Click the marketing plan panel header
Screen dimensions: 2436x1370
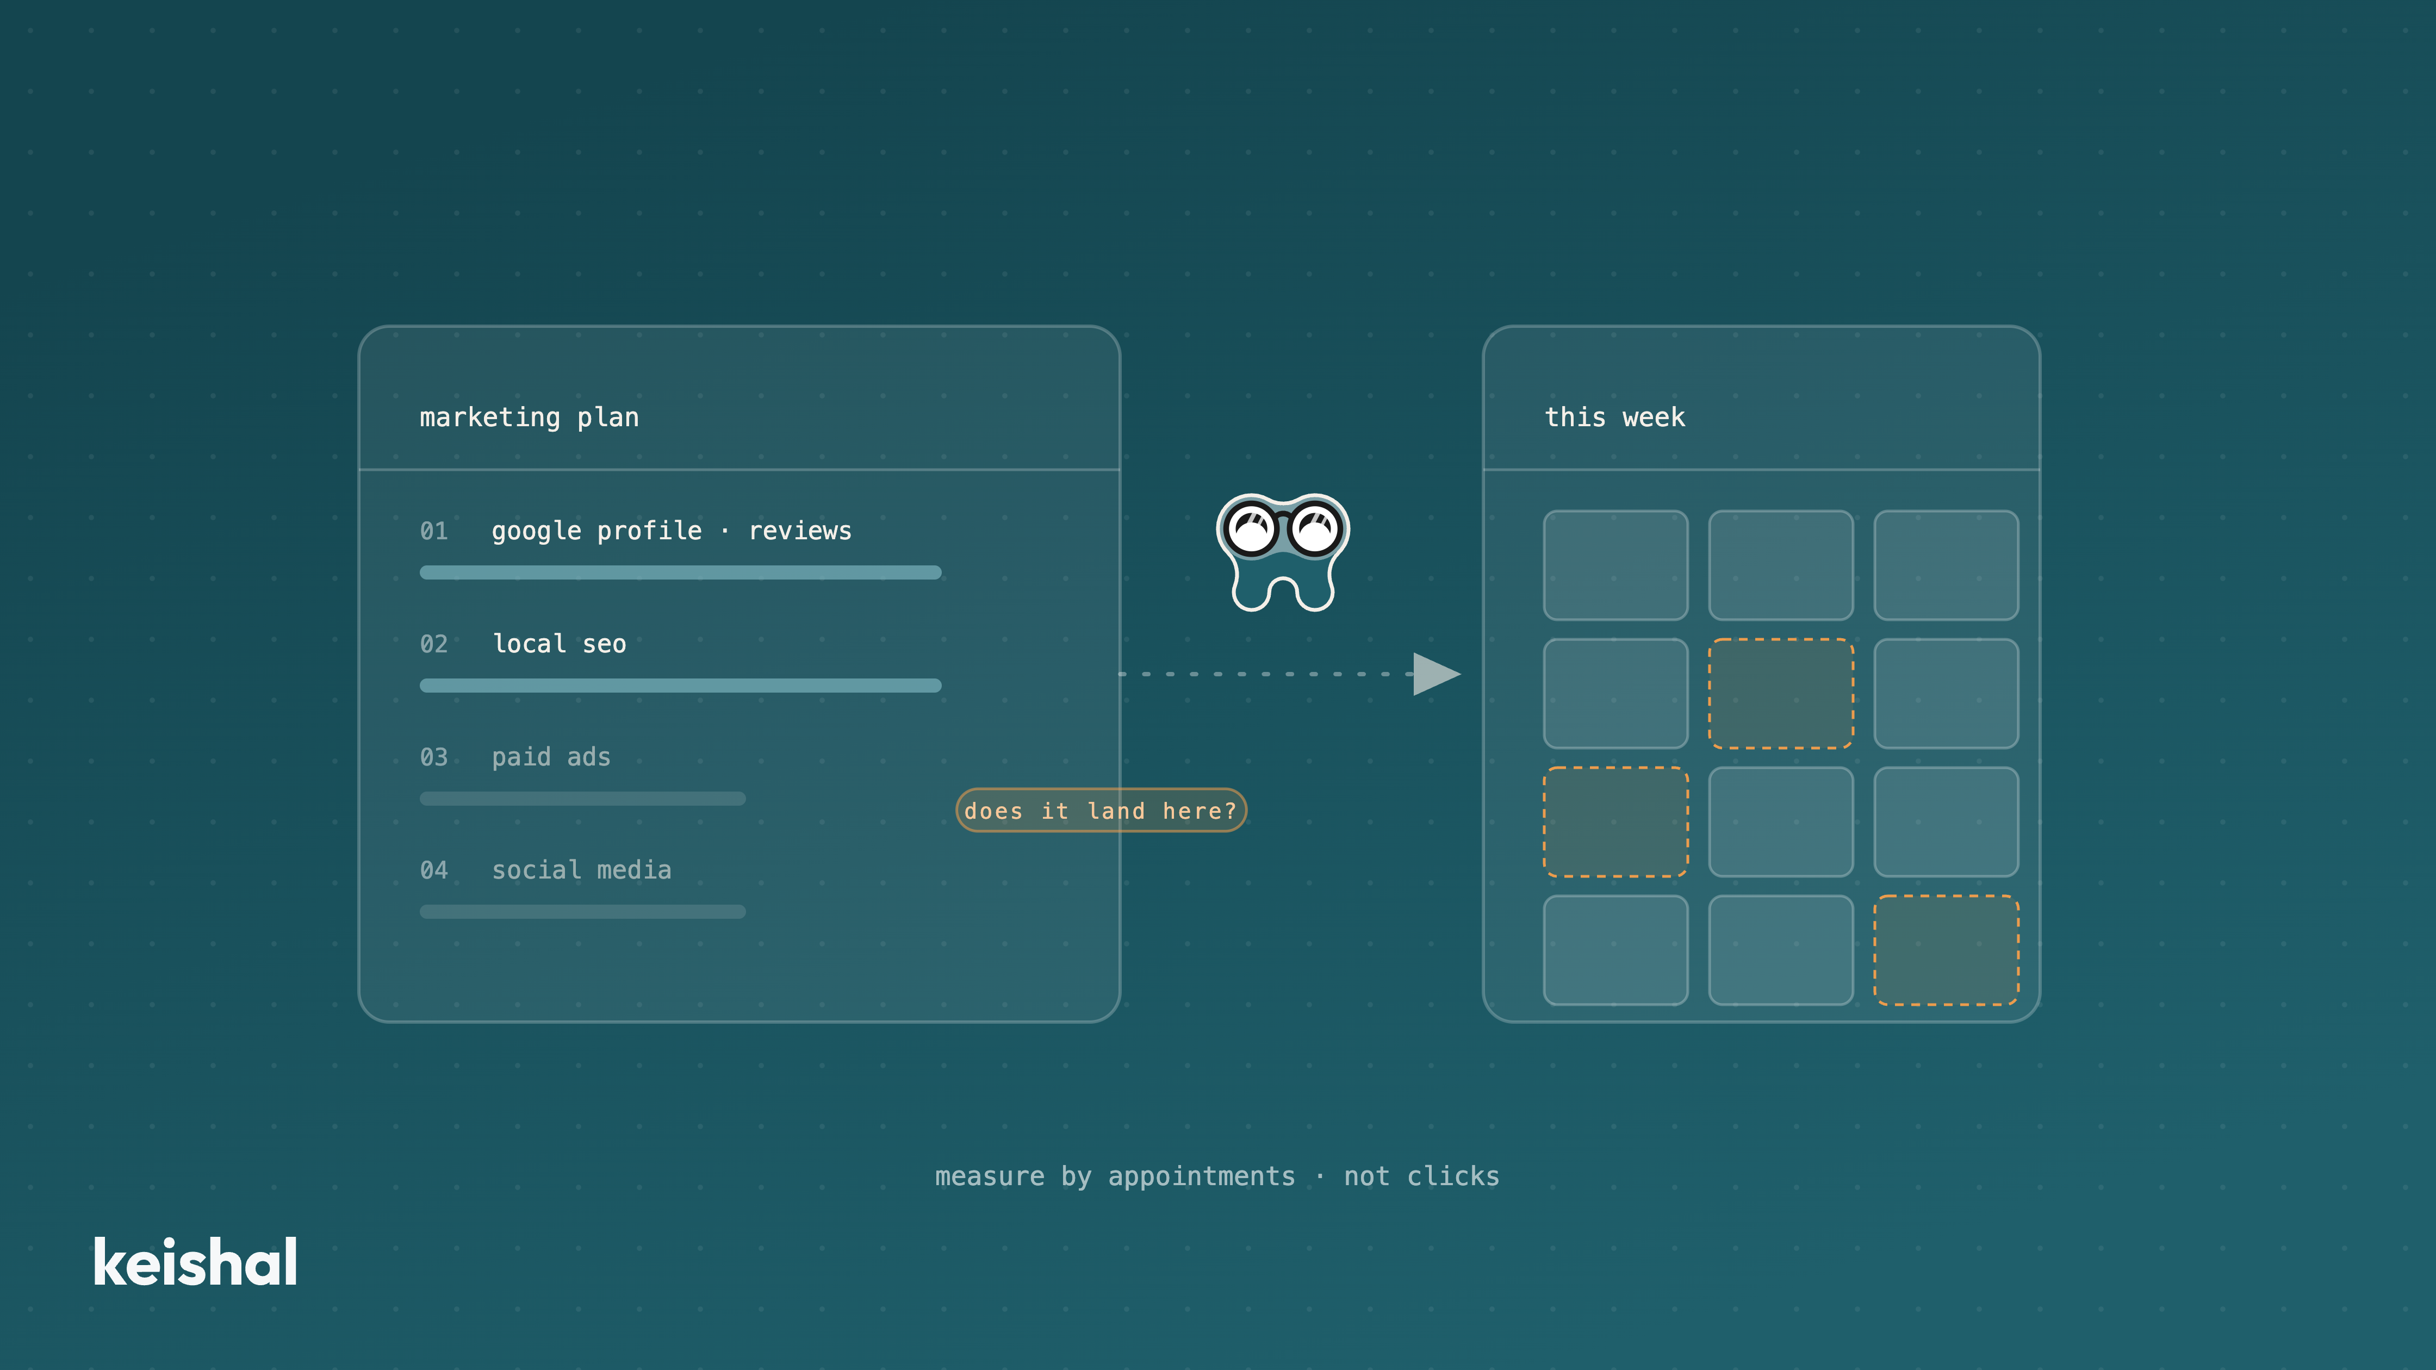[x=739, y=398]
